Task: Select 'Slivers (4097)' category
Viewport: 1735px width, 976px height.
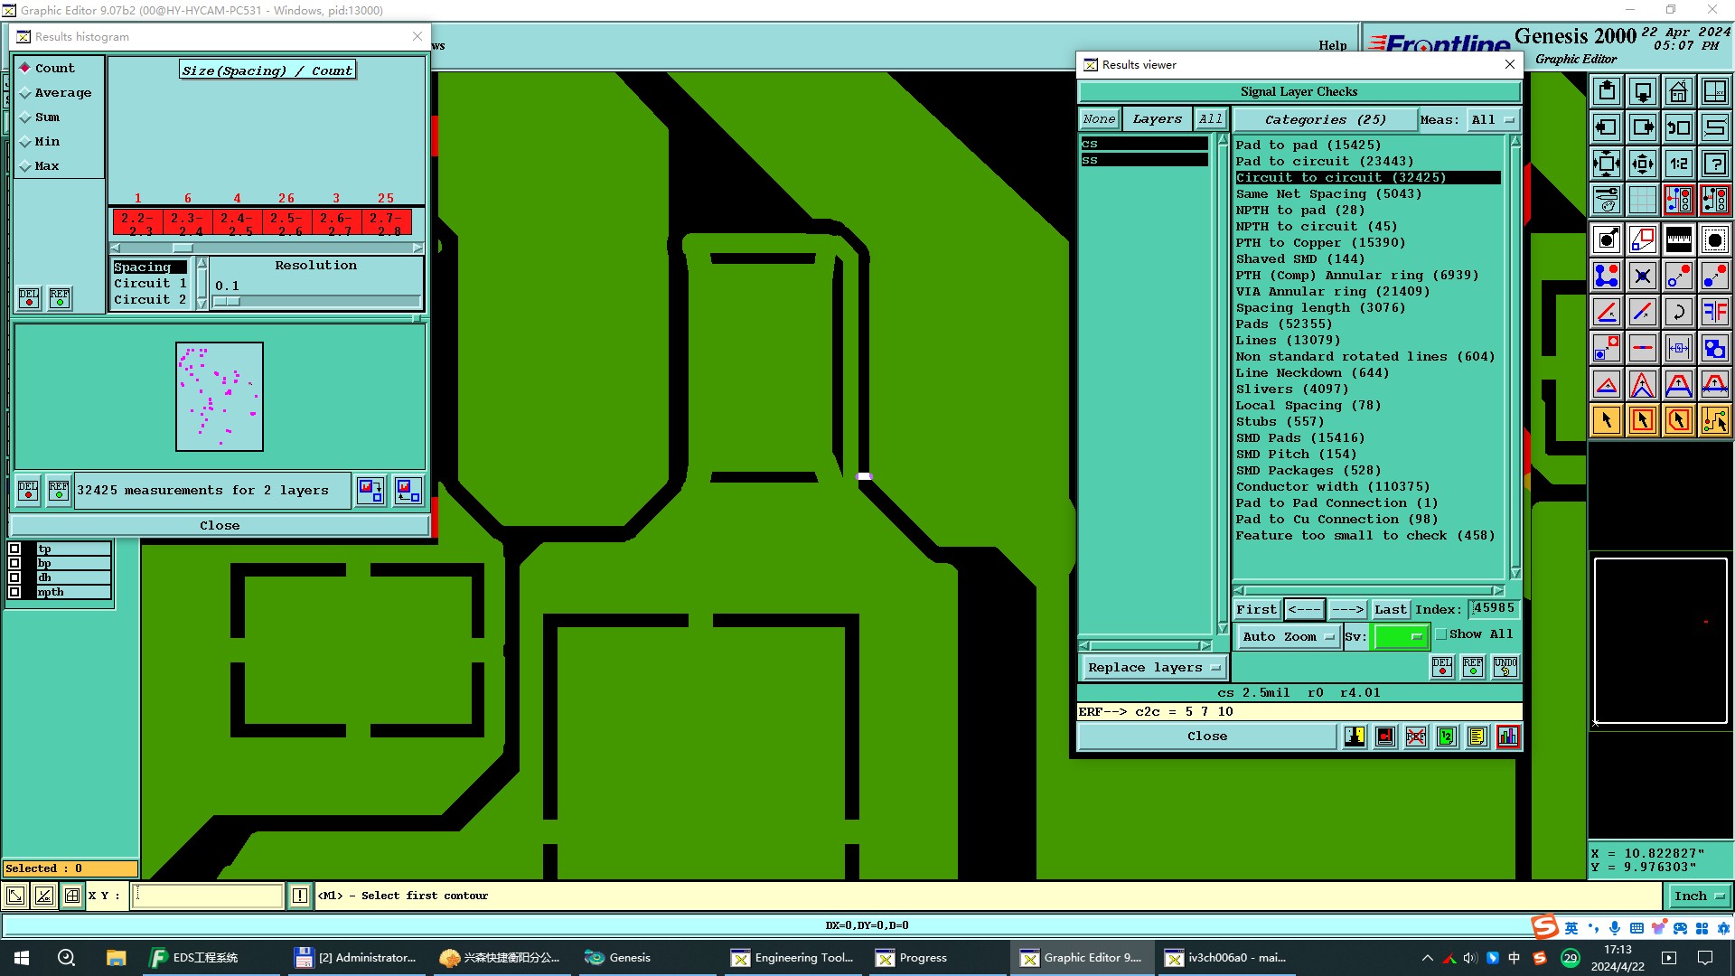Action: [1291, 389]
